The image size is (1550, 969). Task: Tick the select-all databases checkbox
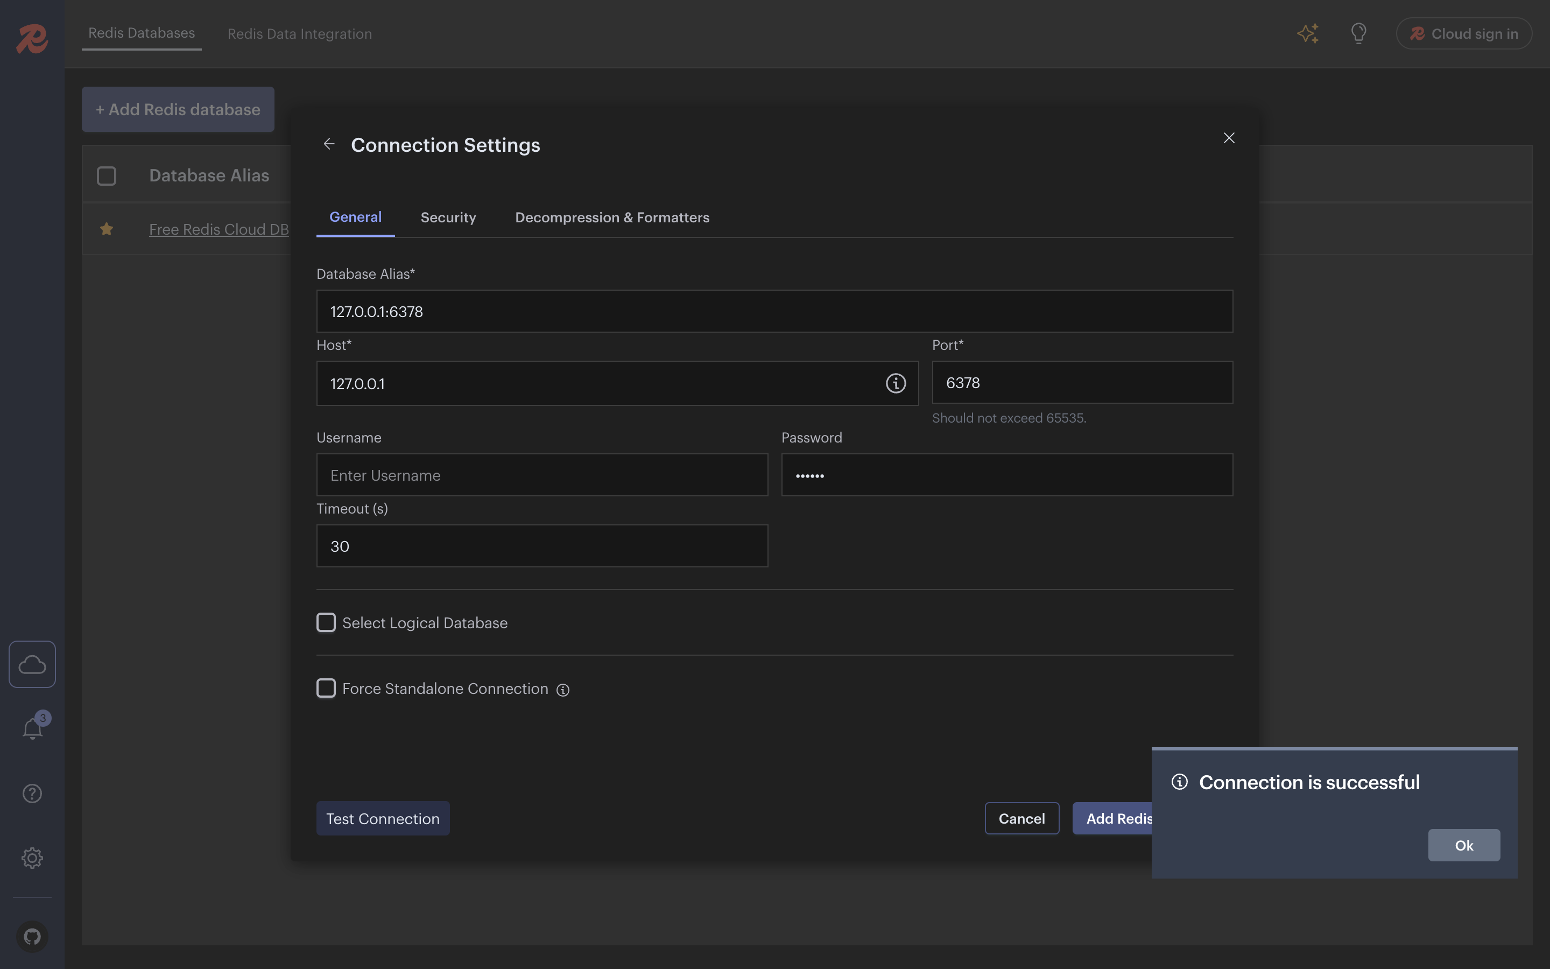107,175
